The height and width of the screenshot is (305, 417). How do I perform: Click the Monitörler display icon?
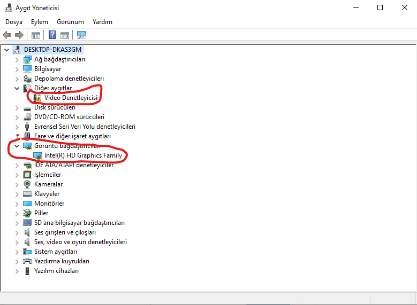[27, 204]
